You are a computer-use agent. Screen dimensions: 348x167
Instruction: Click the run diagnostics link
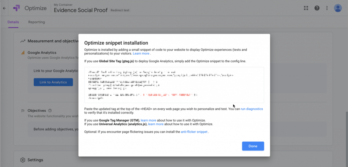coord(252,109)
